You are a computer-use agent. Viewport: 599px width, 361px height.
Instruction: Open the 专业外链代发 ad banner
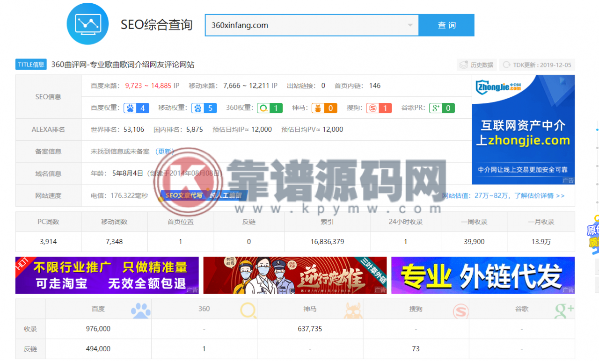483,275
